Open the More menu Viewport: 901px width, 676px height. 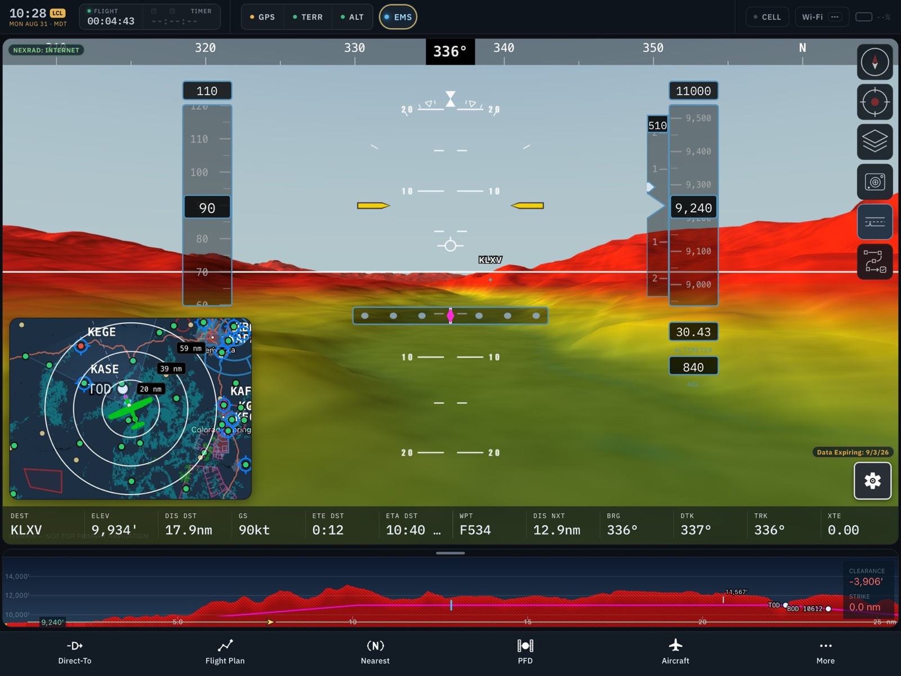[826, 652]
